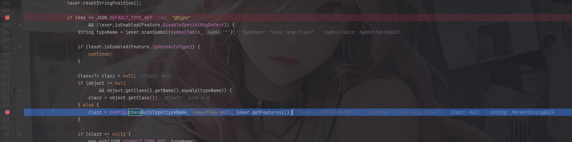572x142 pixels.
Task: Toggle a breakpoint at gutter line 314
Action: pos(6,98)
